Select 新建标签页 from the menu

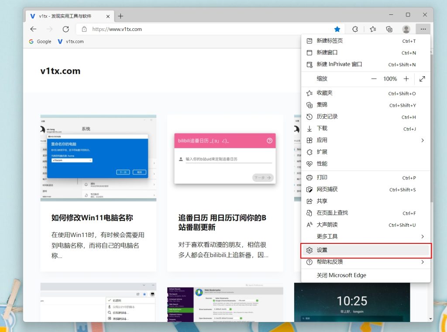[x=366, y=41]
